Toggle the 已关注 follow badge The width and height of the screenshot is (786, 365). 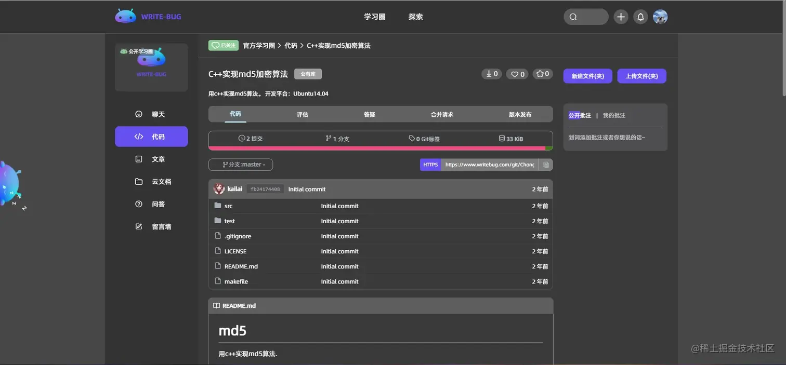coord(224,45)
